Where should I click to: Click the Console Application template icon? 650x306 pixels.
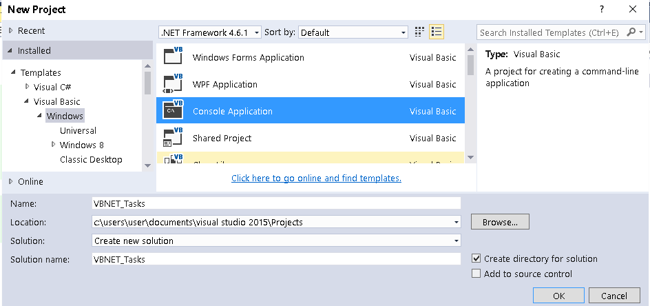(x=174, y=110)
